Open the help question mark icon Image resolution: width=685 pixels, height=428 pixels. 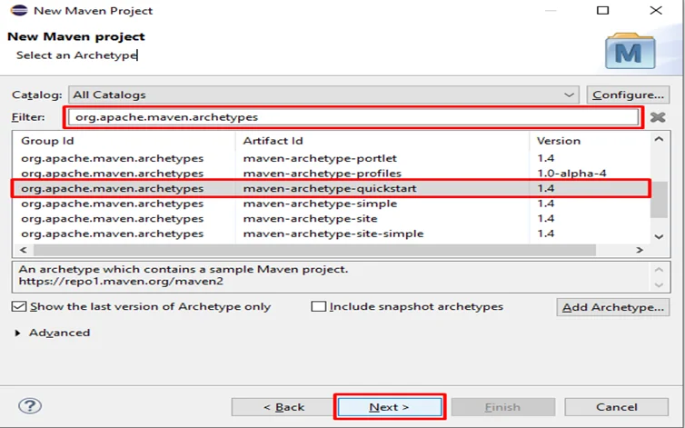click(x=30, y=406)
